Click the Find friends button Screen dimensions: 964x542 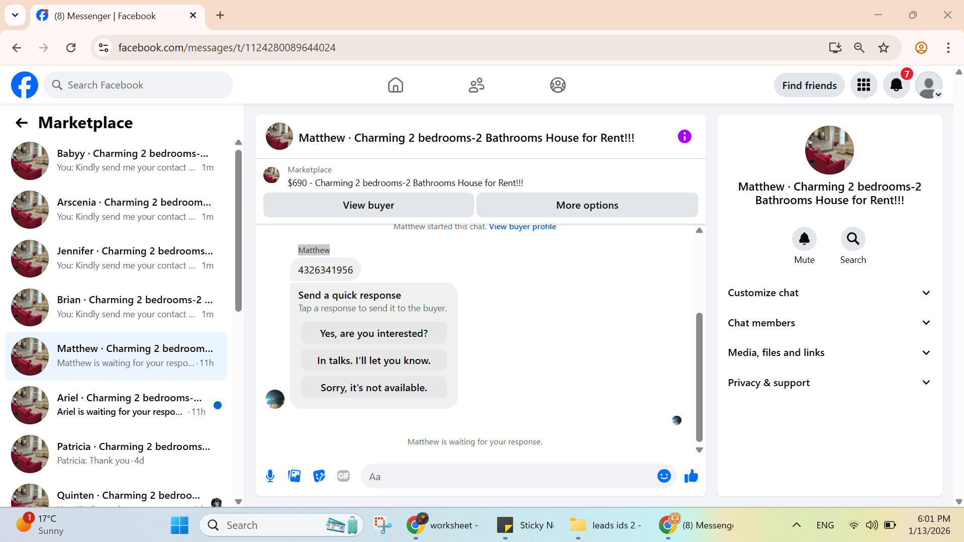pos(809,85)
